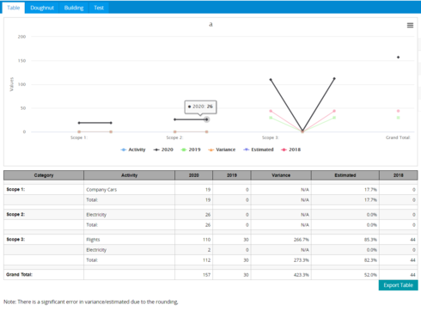
Task: Click the 52.0% estimated grand total
Action: point(370,275)
